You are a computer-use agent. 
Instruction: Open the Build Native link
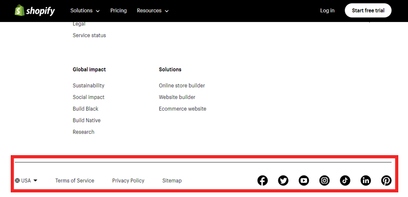86,120
